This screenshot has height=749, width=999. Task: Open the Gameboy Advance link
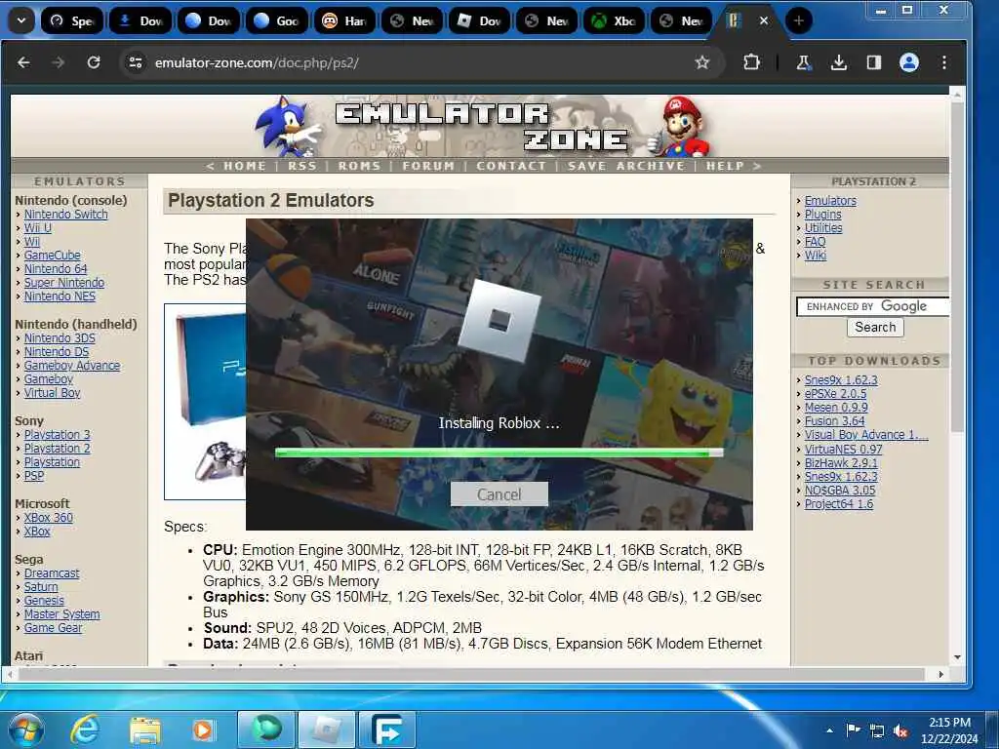(x=72, y=365)
